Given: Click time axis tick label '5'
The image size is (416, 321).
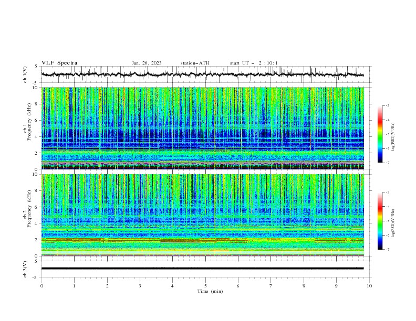Looking at the screenshot, I should [205, 286].
